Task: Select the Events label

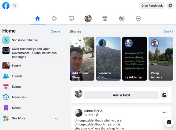Action: (x=17, y=87)
